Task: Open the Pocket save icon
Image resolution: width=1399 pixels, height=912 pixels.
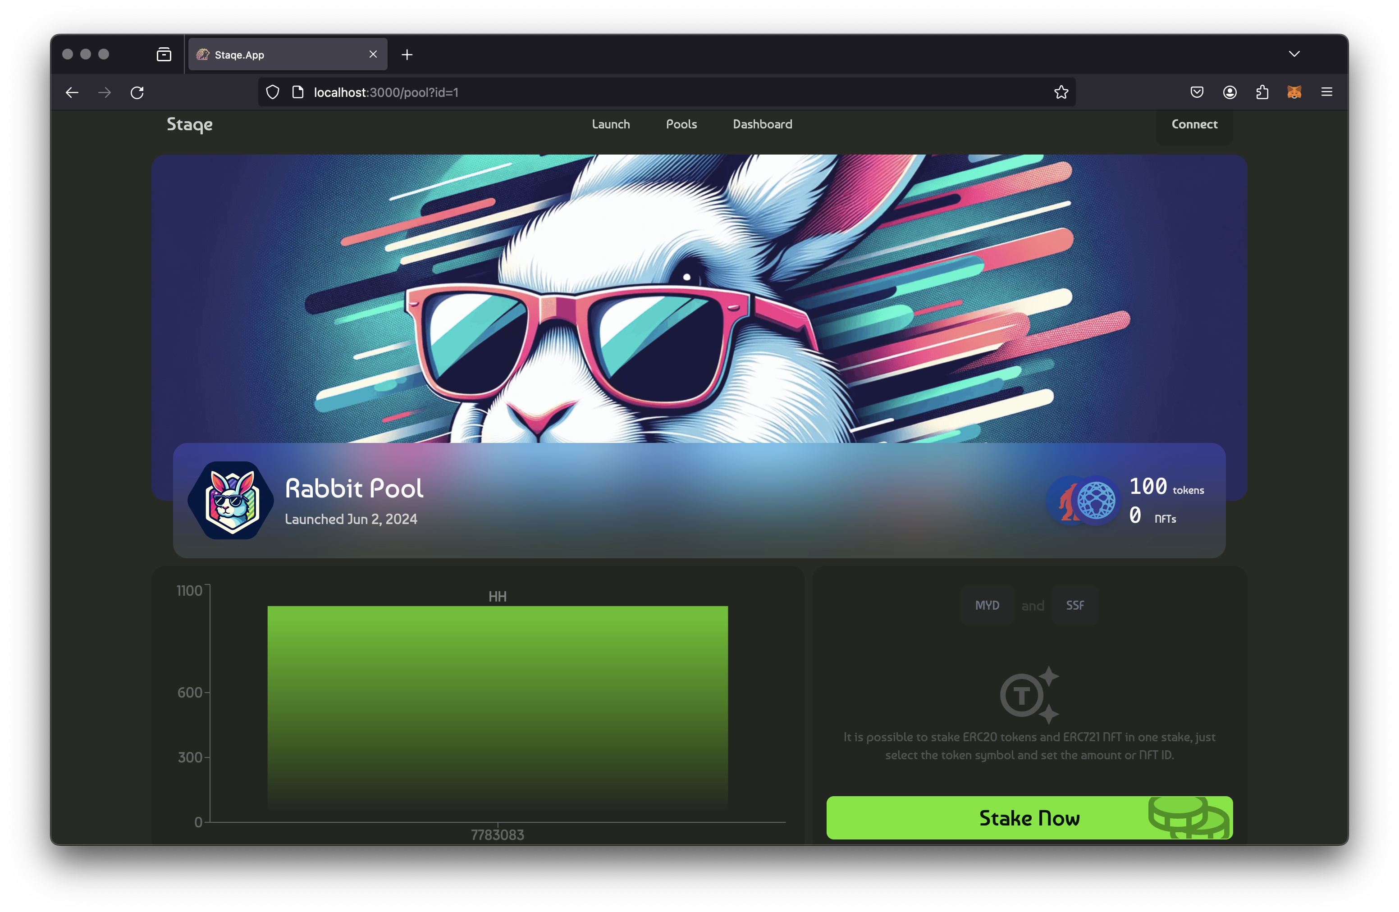Action: pyautogui.click(x=1197, y=92)
